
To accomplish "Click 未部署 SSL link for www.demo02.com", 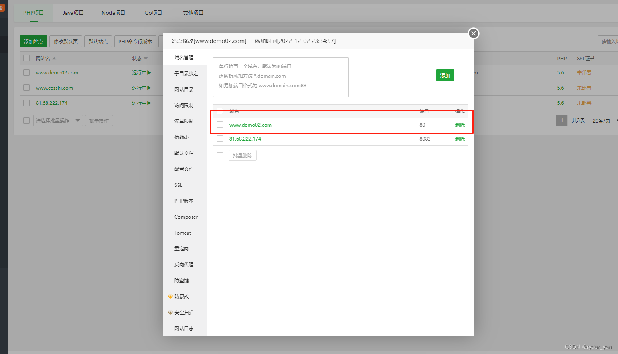I will [x=584, y=73].
